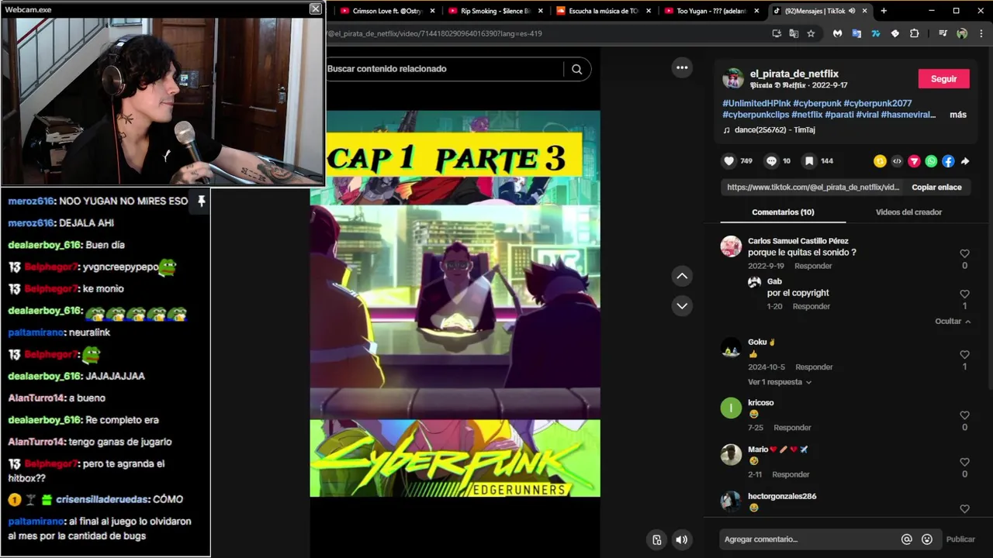The height and width of the screenshot is (558, 993).
Task: Click el_pirata_de_netflix profile avatar
Action: click(733, 78)
